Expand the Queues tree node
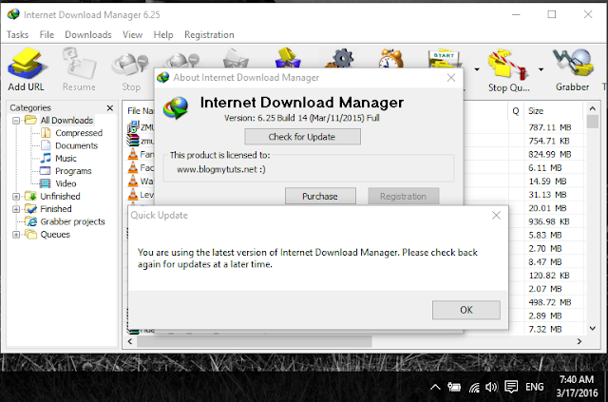This screenshot has width=608, height=402. pyautogui.click(x=16, y=235)
